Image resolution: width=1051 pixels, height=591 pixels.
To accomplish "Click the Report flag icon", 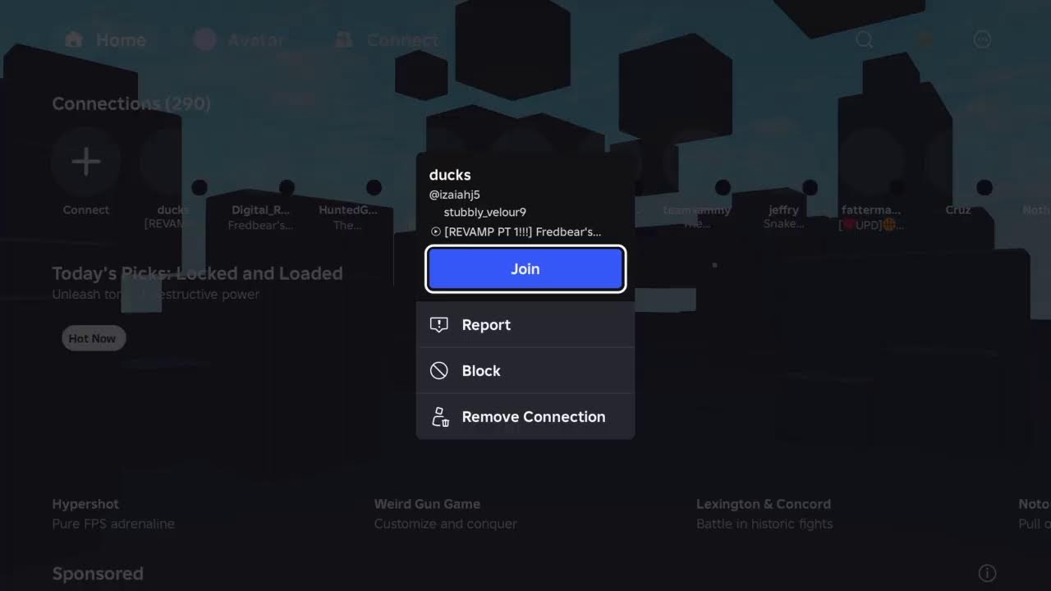I will click(x=439, y=324).
